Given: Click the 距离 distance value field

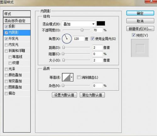Looking at the screenshot, I should coord(98,48).
